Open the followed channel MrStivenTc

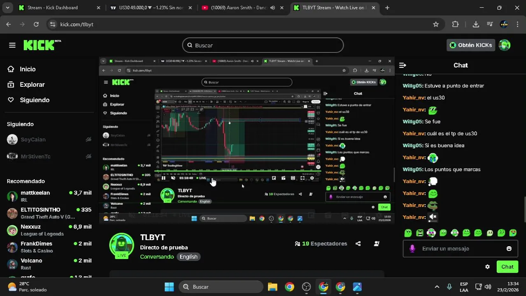[x=49, y=156]
